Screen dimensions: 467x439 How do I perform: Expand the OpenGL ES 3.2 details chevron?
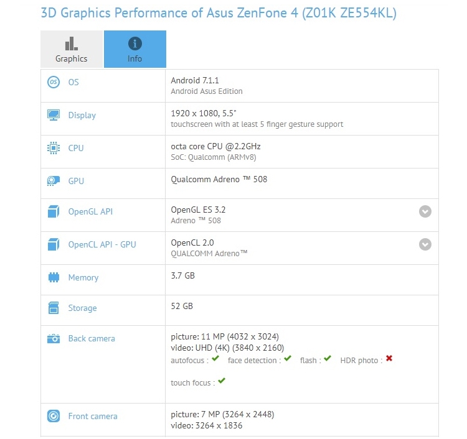[x=425, y=211]
